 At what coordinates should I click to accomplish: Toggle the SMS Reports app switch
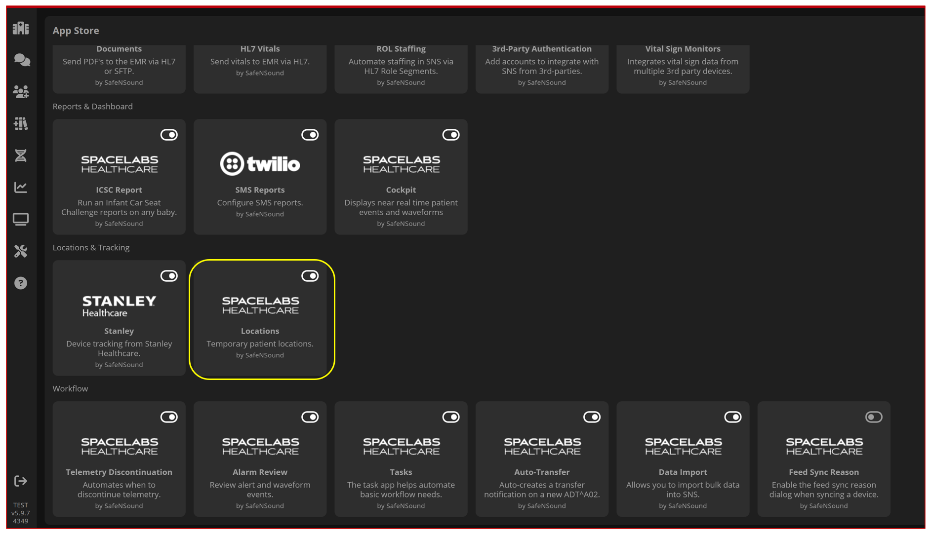[x=310, y=135]
